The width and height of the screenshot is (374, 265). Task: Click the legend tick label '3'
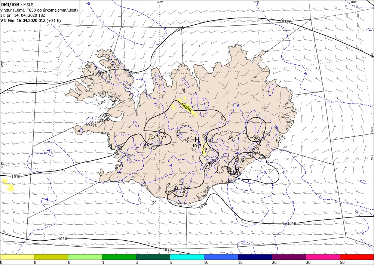click(x=137, y=262)
